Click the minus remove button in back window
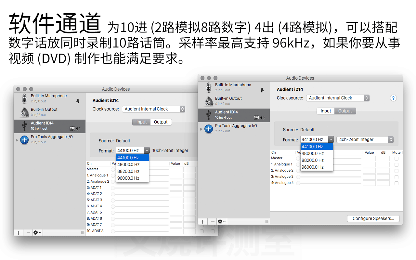This screenshot has width=416, height=260. click(x=28, y=233)
